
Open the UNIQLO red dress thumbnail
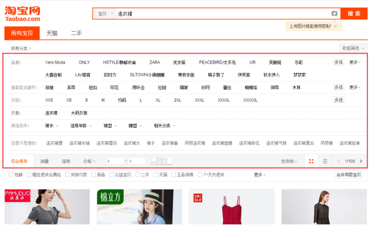[232, 207]
